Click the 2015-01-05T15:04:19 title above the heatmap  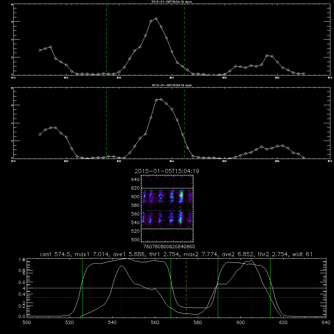point(167,171)
